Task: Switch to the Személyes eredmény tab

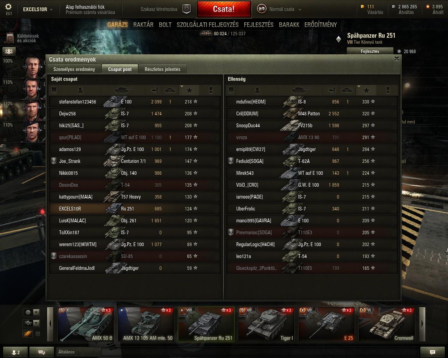Action: coord(74,69)
